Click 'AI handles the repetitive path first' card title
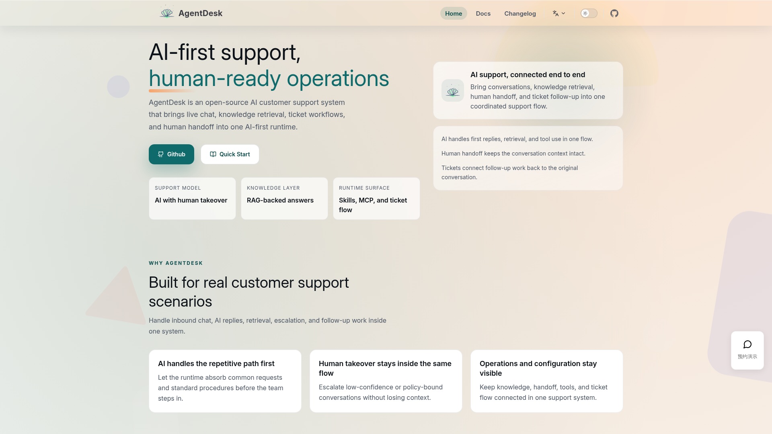 [216, 364]
